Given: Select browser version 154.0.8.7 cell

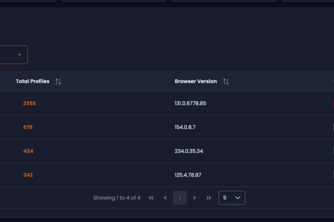Looking at the screenshot, I should coord(185,128).
